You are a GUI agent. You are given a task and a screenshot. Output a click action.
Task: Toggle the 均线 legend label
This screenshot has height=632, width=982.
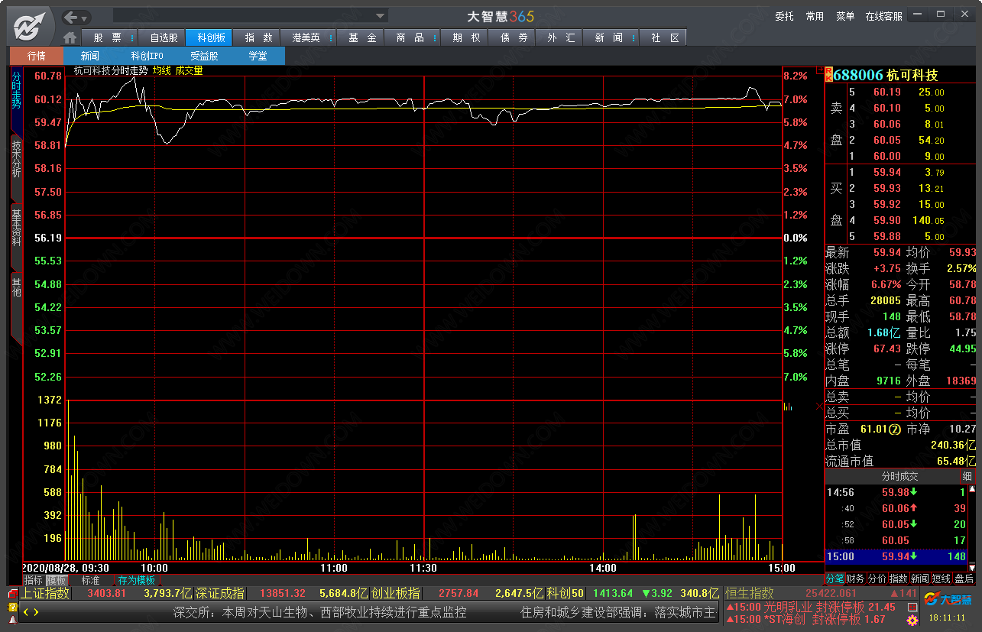161,70
